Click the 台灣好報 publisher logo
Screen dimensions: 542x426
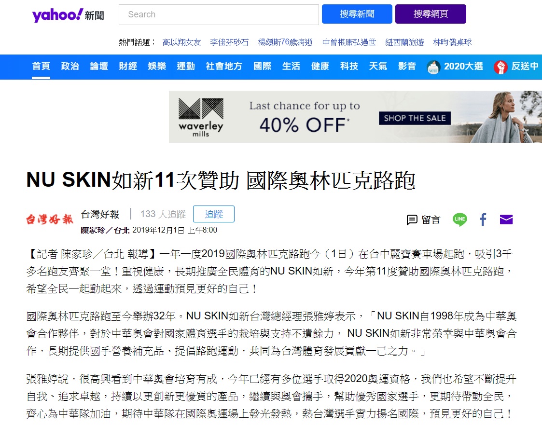(49, 219)
